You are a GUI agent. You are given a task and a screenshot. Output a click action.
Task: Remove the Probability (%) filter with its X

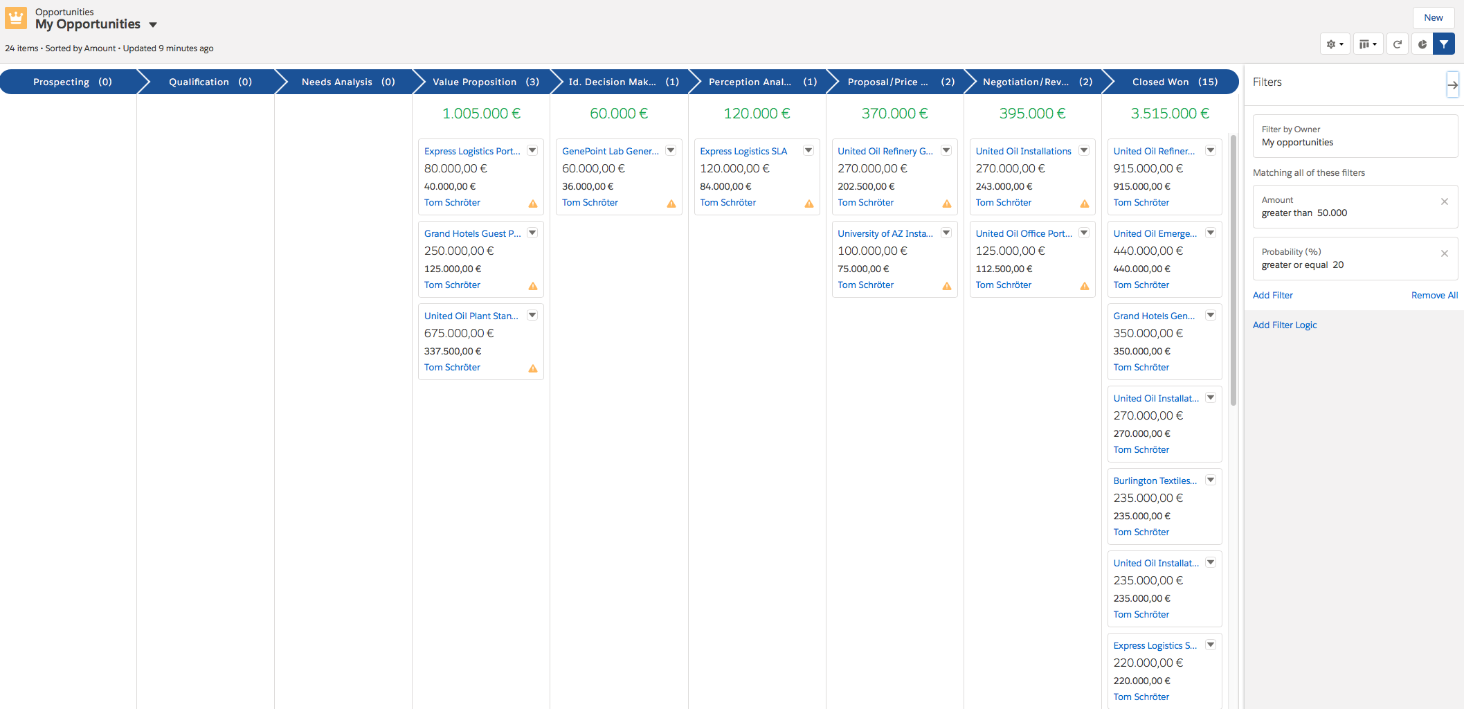(x=1445, y=253)
